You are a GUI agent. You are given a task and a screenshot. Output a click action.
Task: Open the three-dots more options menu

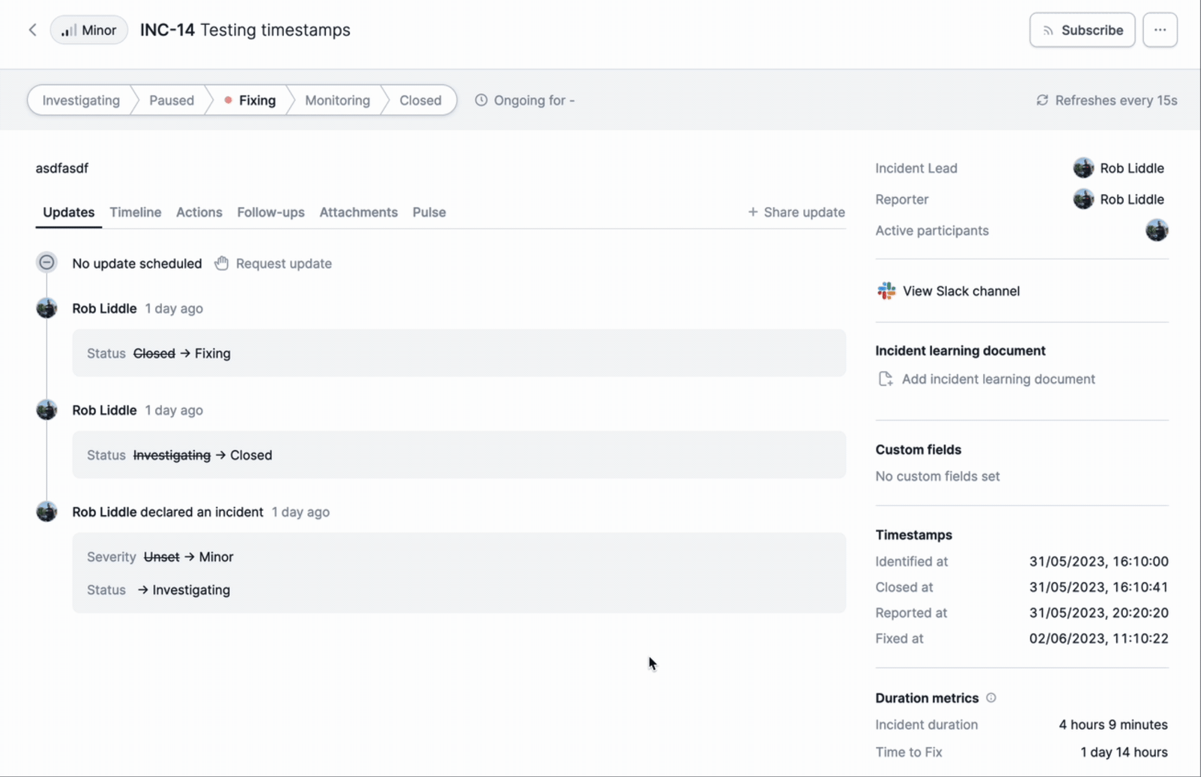pyautogui.click(x=1160, y=30)
